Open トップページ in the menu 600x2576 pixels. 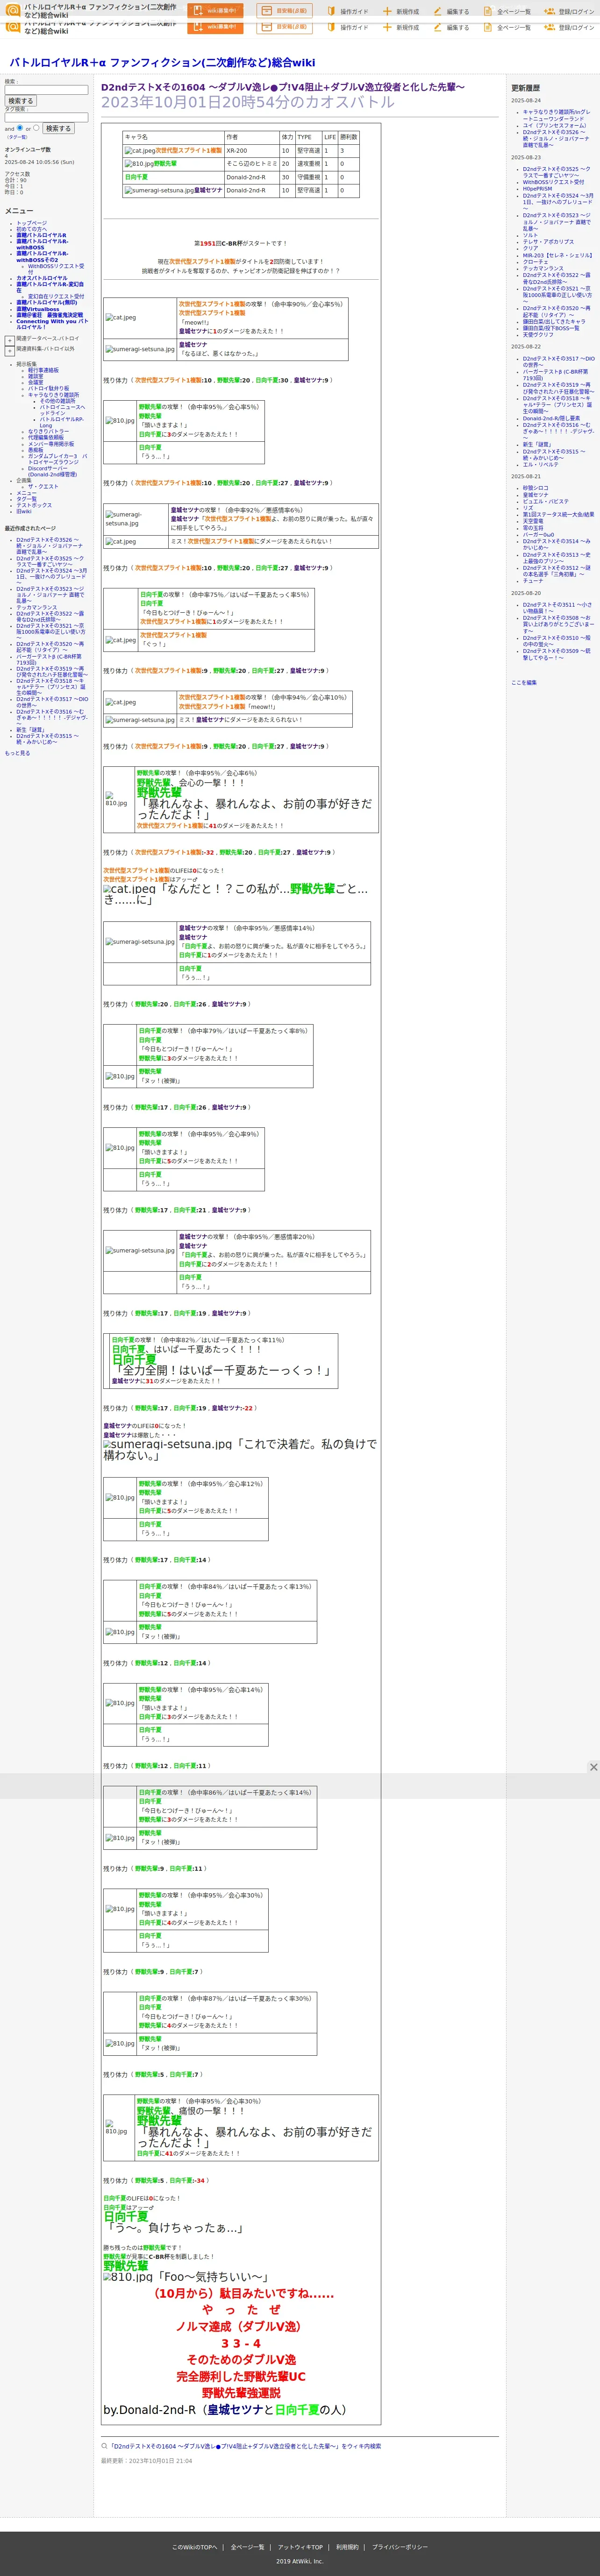point(31,223)
